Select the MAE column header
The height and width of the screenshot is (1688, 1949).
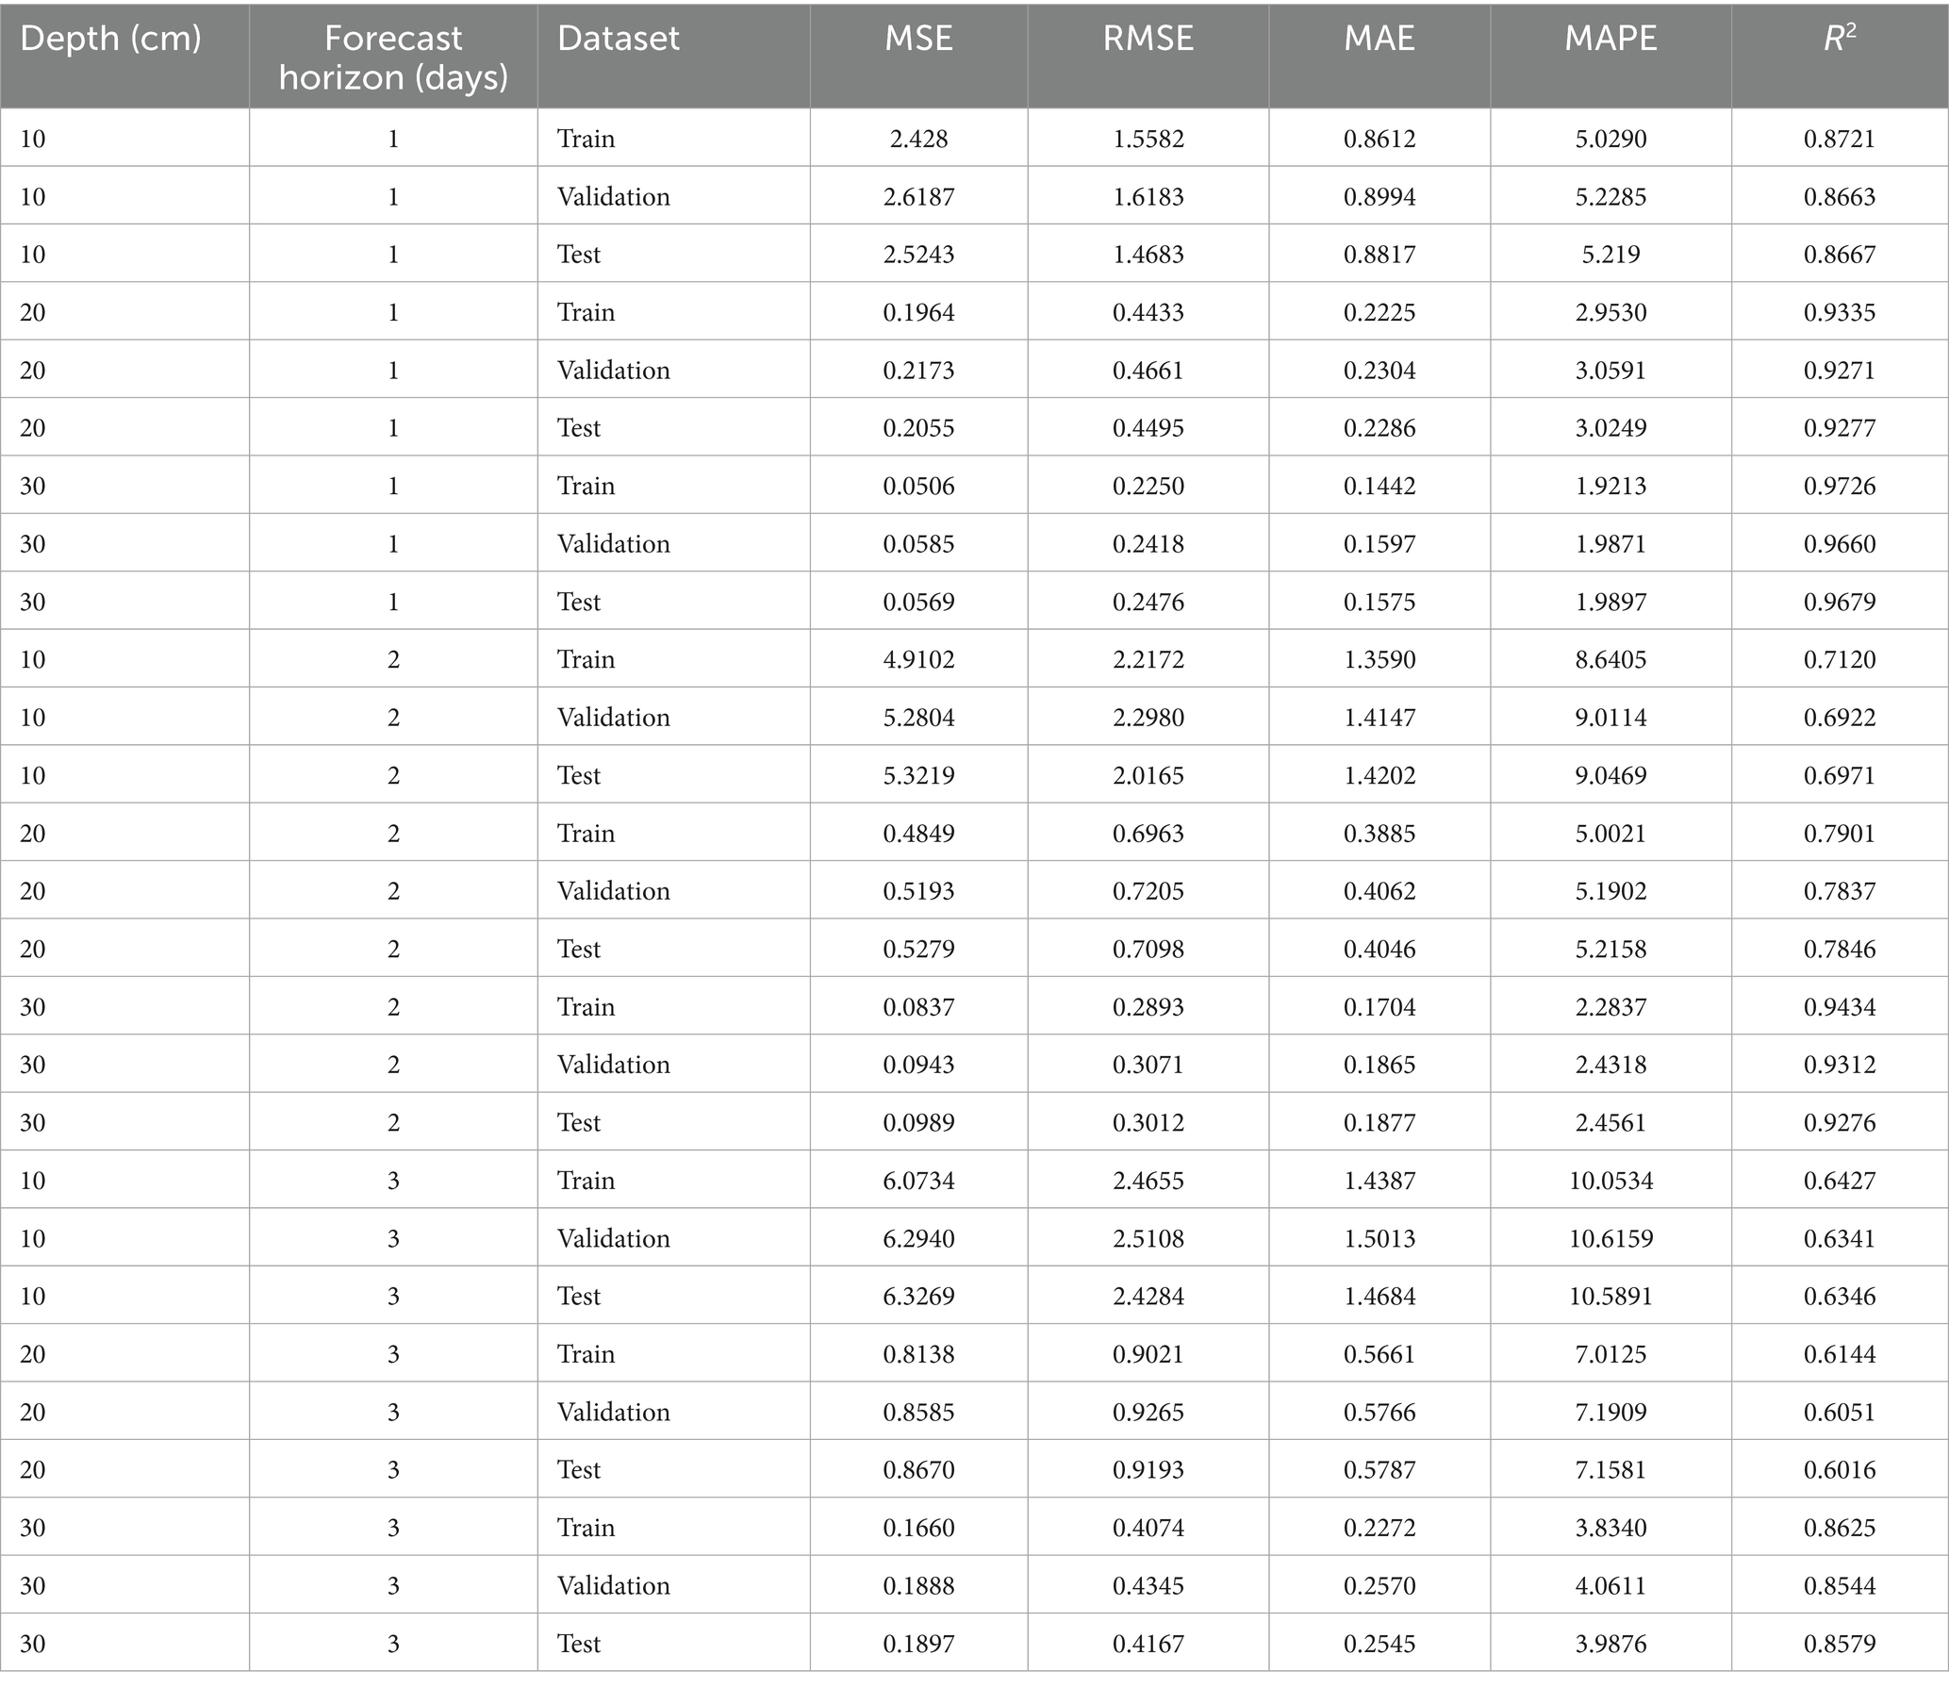coord(1379,39)
